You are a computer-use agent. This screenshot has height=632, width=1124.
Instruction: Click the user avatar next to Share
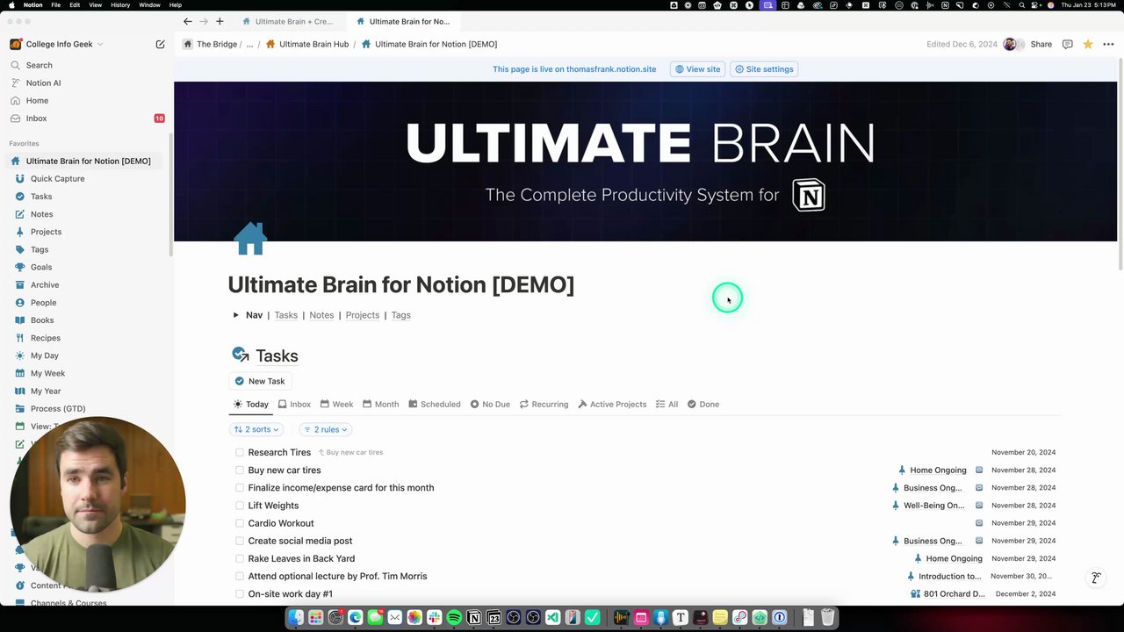point(1010,44)
